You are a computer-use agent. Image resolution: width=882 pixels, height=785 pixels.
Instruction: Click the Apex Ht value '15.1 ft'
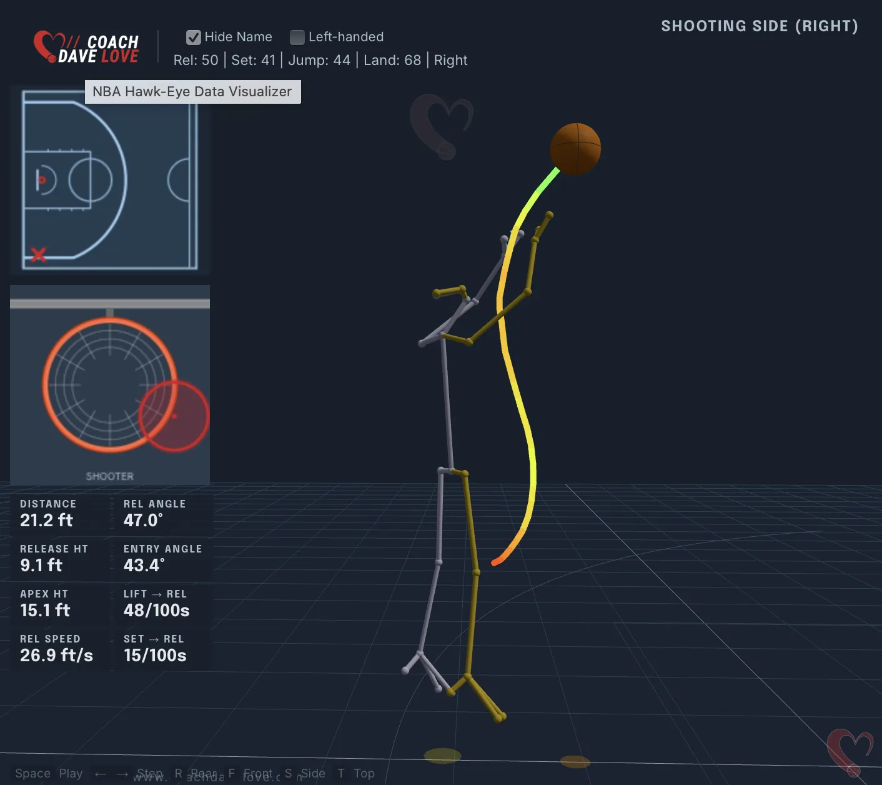coord(45,610)
